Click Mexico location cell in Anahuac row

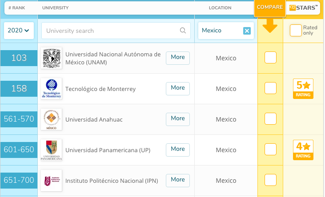226,119
